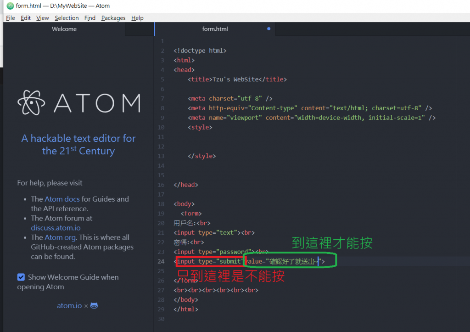Click the <body> tag line
Viewport: 470px width, 332px height.
click(x=184, y=204)
